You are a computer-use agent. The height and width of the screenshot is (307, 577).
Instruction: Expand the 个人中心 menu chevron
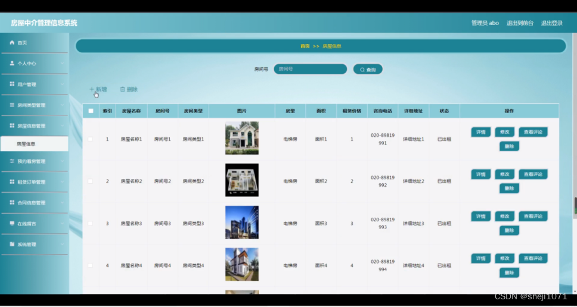tap(62, 64)
